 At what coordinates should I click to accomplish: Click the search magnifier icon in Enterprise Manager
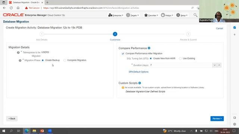click(195, 15)
